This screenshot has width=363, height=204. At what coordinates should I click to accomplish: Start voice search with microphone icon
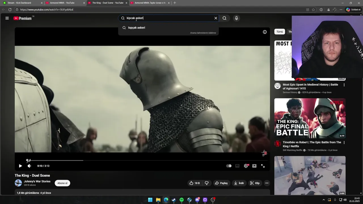tap(237, 18)
